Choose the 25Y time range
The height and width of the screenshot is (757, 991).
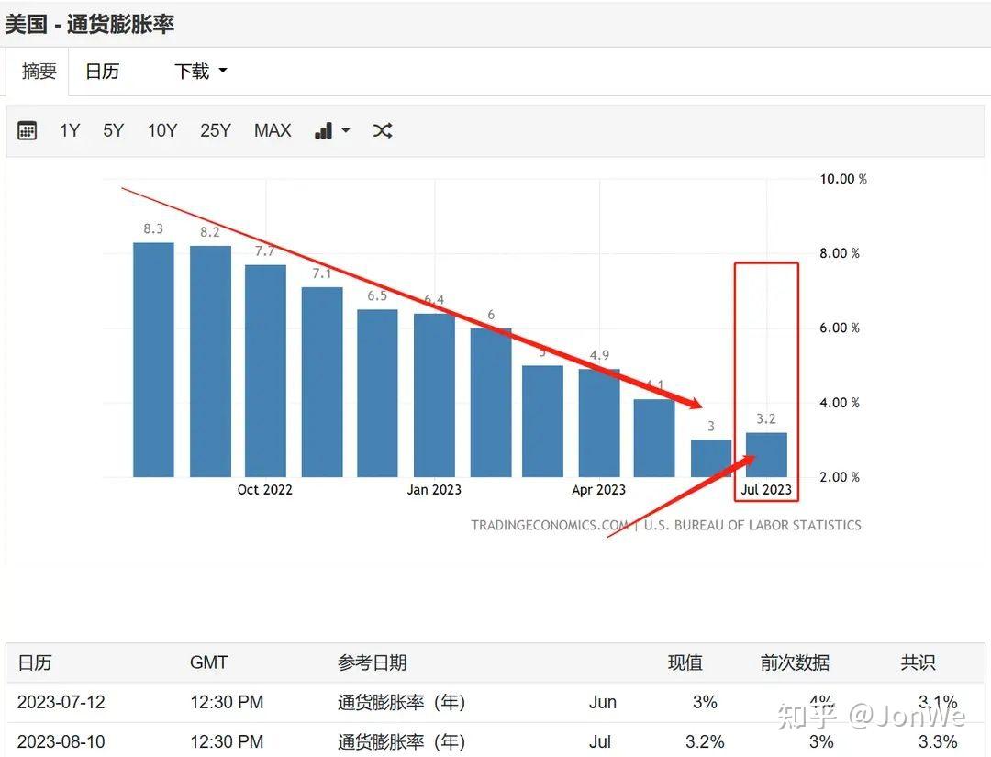tap(216, 130)
